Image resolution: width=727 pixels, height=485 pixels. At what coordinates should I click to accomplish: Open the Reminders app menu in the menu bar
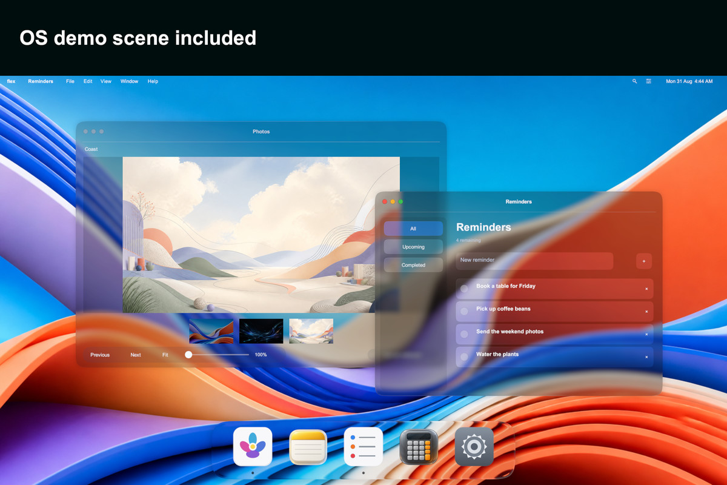(x=41, y=81)
